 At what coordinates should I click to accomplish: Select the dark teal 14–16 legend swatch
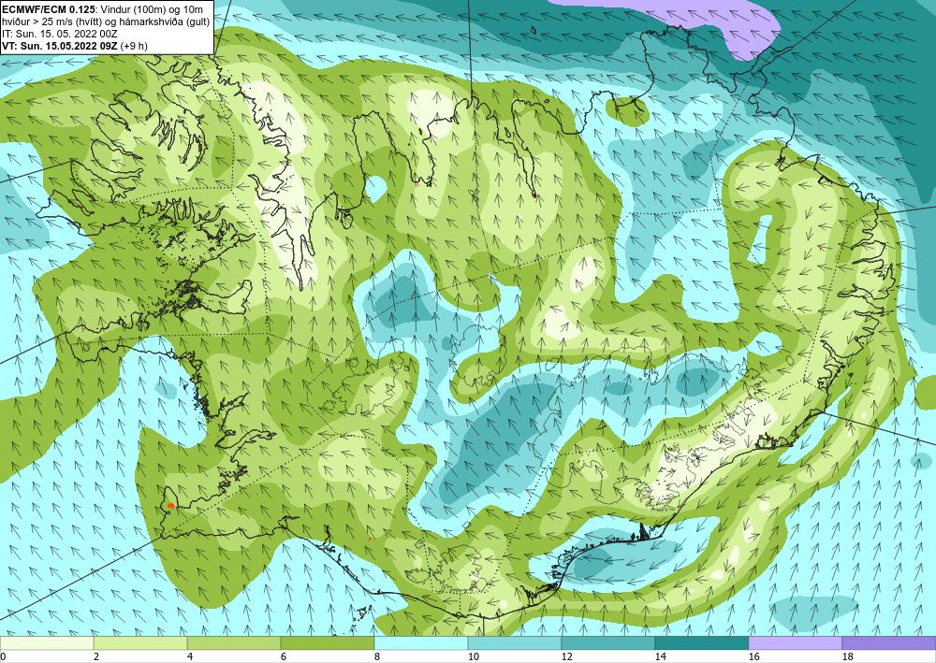702,643
